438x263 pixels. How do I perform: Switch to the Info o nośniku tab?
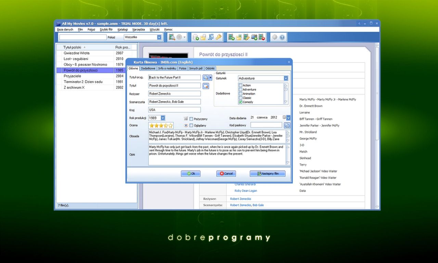click(x=167, y=68)
